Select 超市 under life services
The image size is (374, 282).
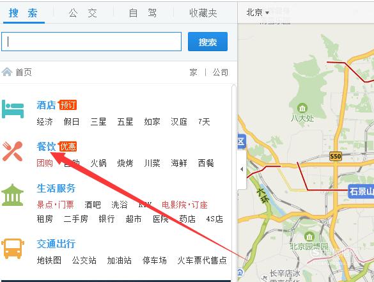(x=134, y=219)
